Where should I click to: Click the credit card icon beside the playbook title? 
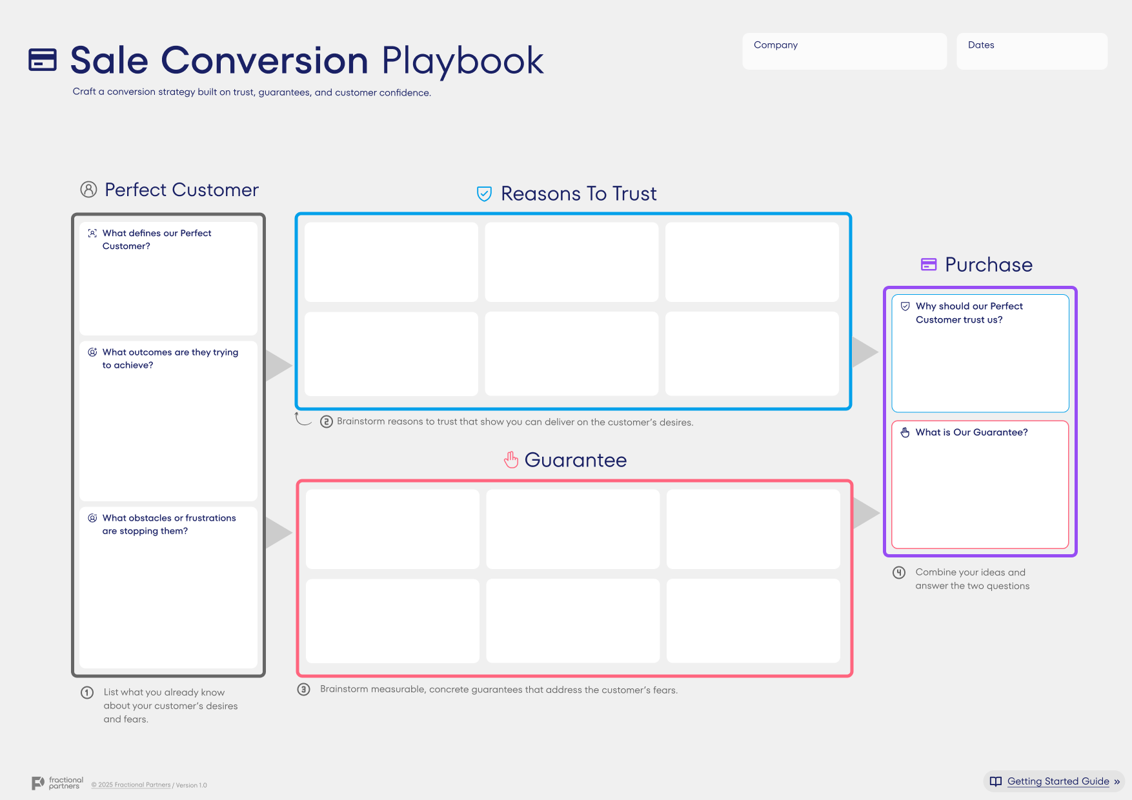pos(43,60)
